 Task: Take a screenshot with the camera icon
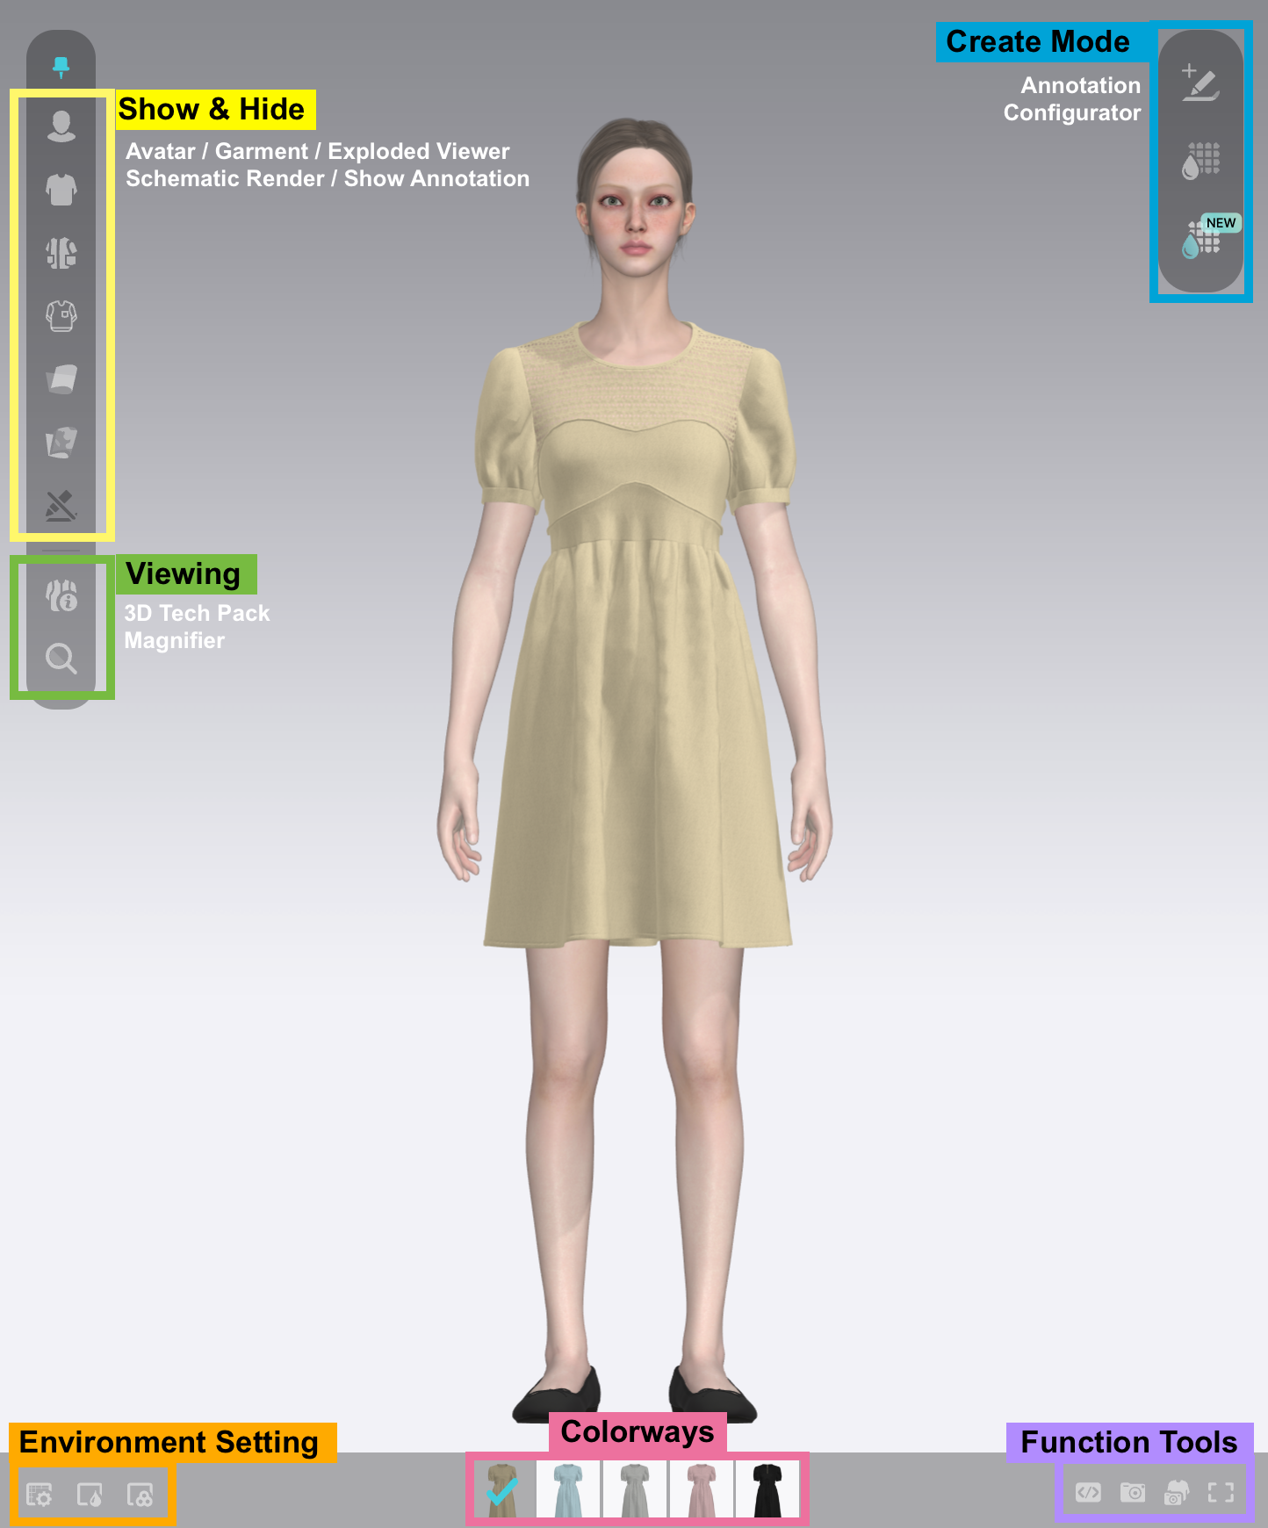coord(1132,1492)
